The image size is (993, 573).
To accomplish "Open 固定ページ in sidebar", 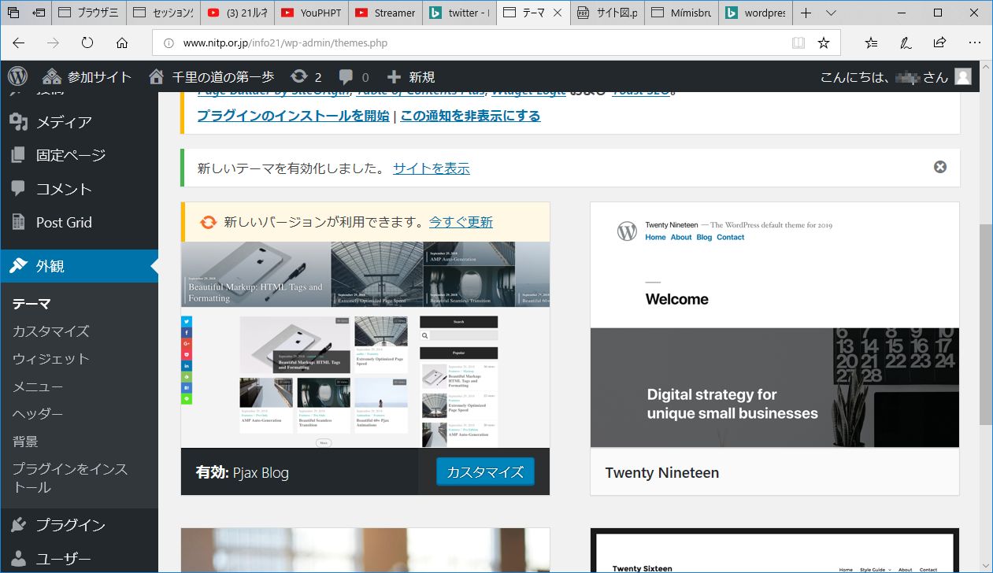I will tap(79, 155).
